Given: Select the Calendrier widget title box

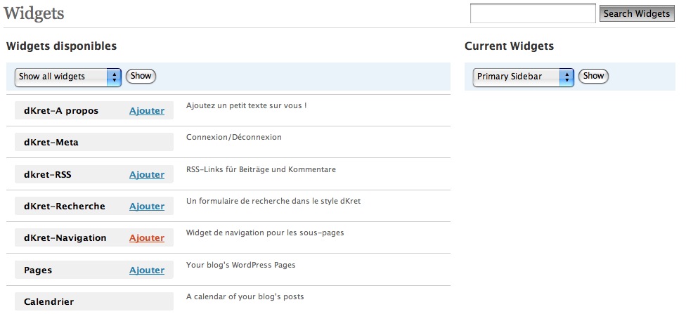Looking at the screenshot, I should 94,302.
